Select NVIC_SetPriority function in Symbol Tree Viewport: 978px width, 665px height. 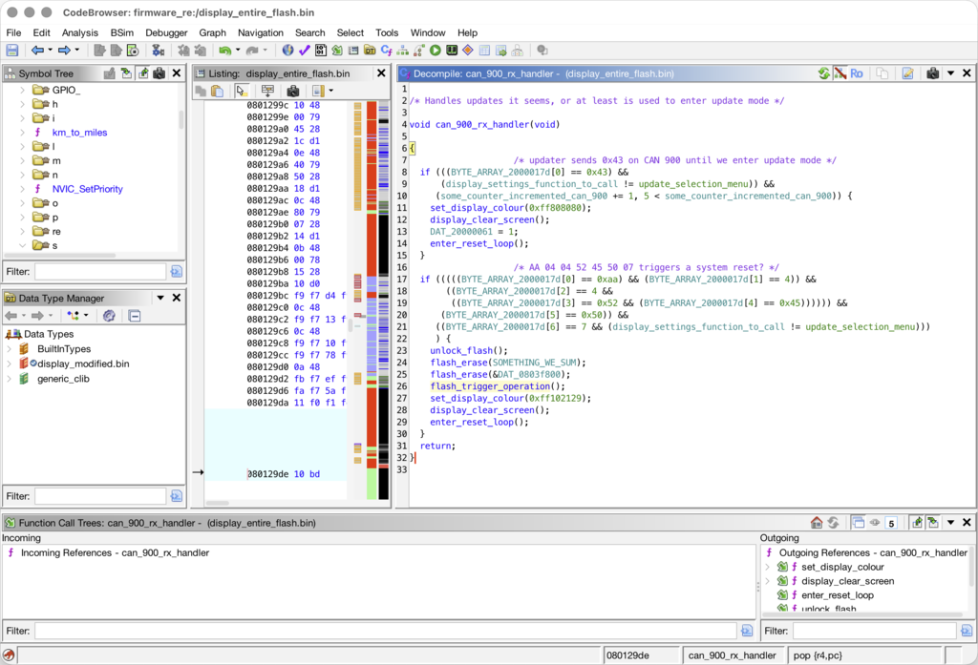click(87, 189)
